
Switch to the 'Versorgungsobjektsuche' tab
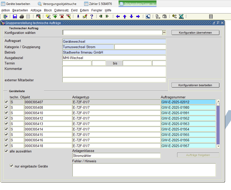[x=57, y=4]
